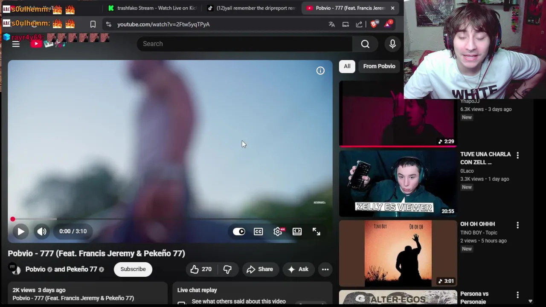Open options menu for TUVE UNA CHARLA video

point(517,156)
